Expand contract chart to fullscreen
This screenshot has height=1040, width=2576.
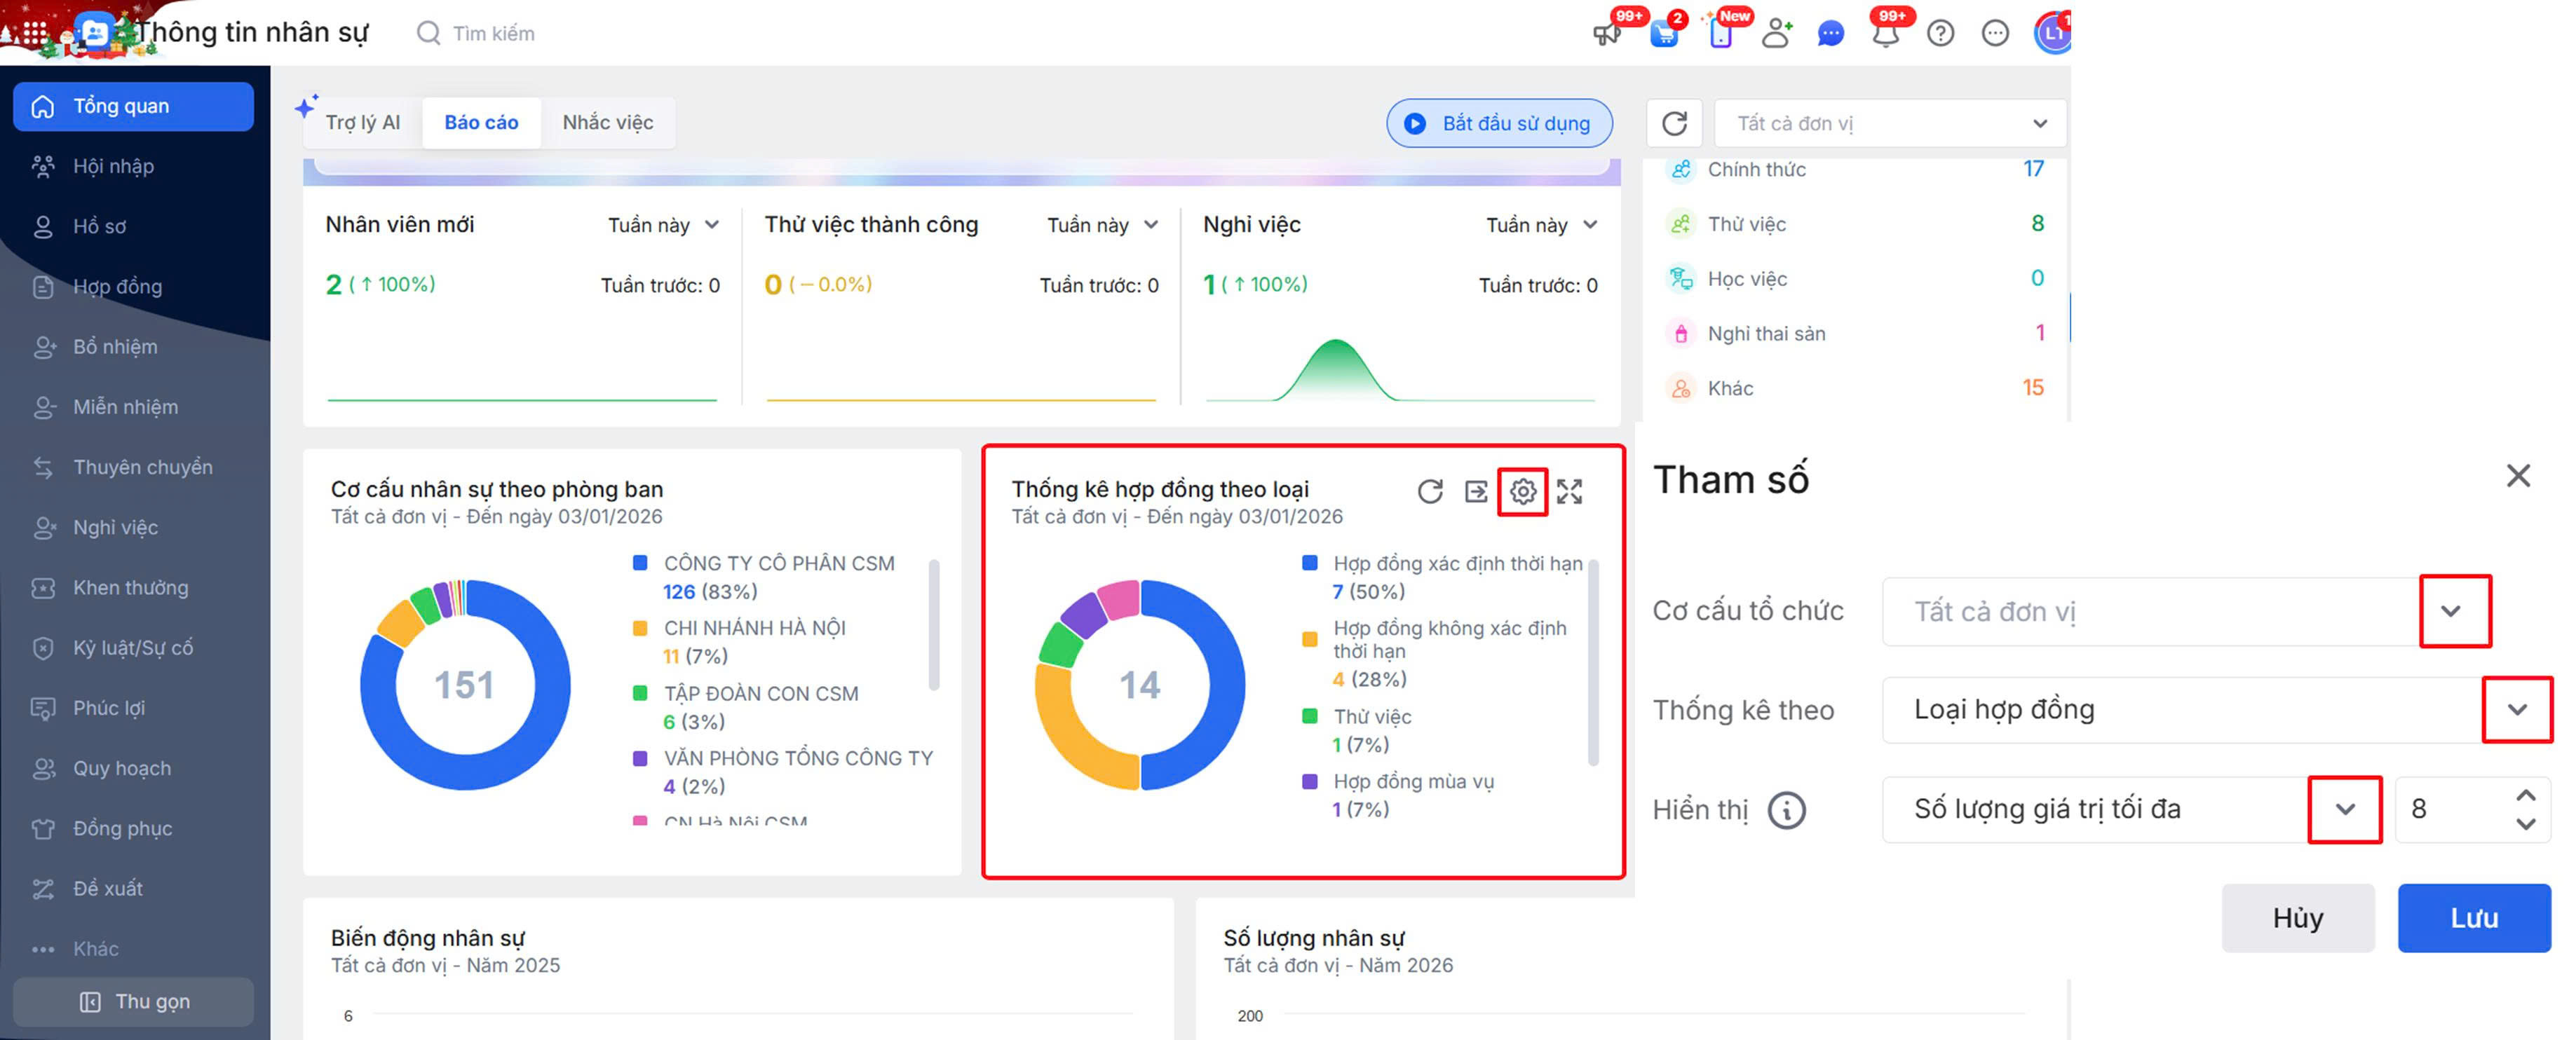tap(1569, 491)
